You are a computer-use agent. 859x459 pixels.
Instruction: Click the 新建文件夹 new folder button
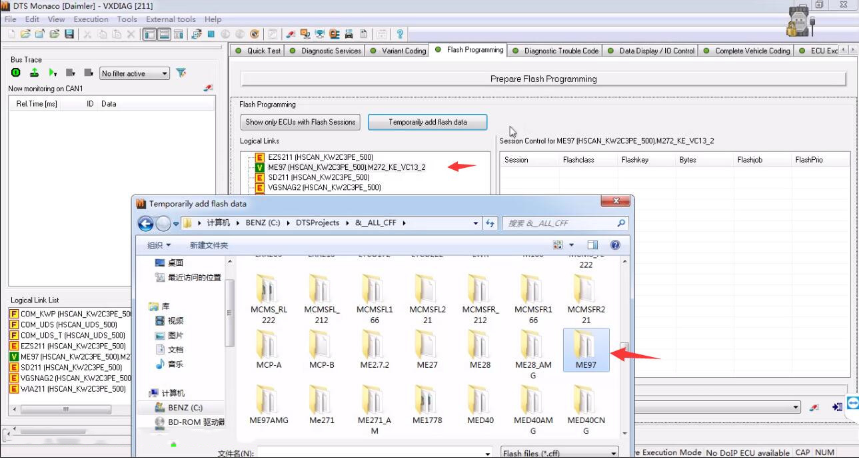209,245
